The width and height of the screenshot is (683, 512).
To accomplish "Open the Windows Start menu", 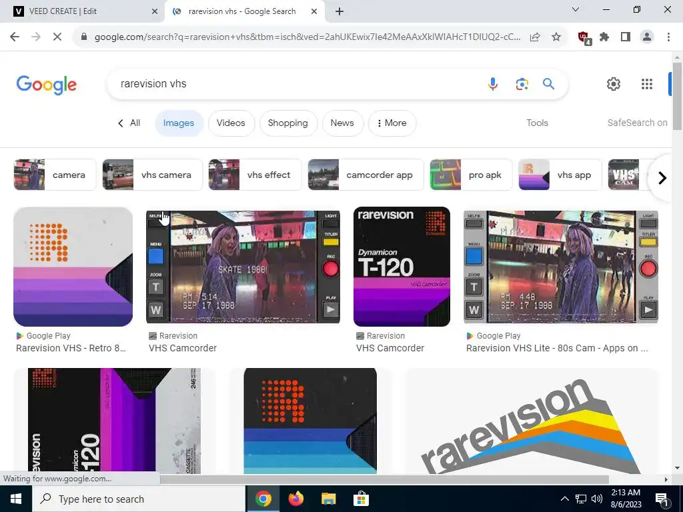I will [x=16, y=499].
